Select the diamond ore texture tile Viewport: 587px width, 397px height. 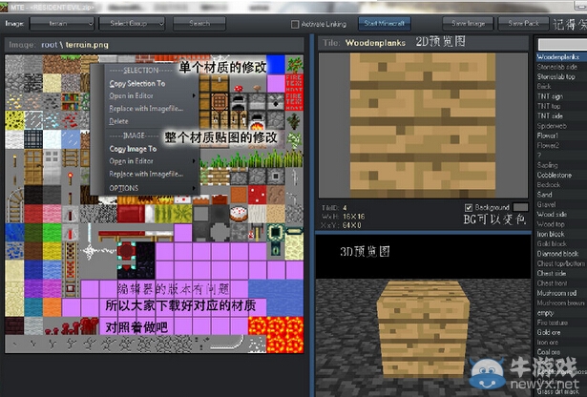click(52, 120)
